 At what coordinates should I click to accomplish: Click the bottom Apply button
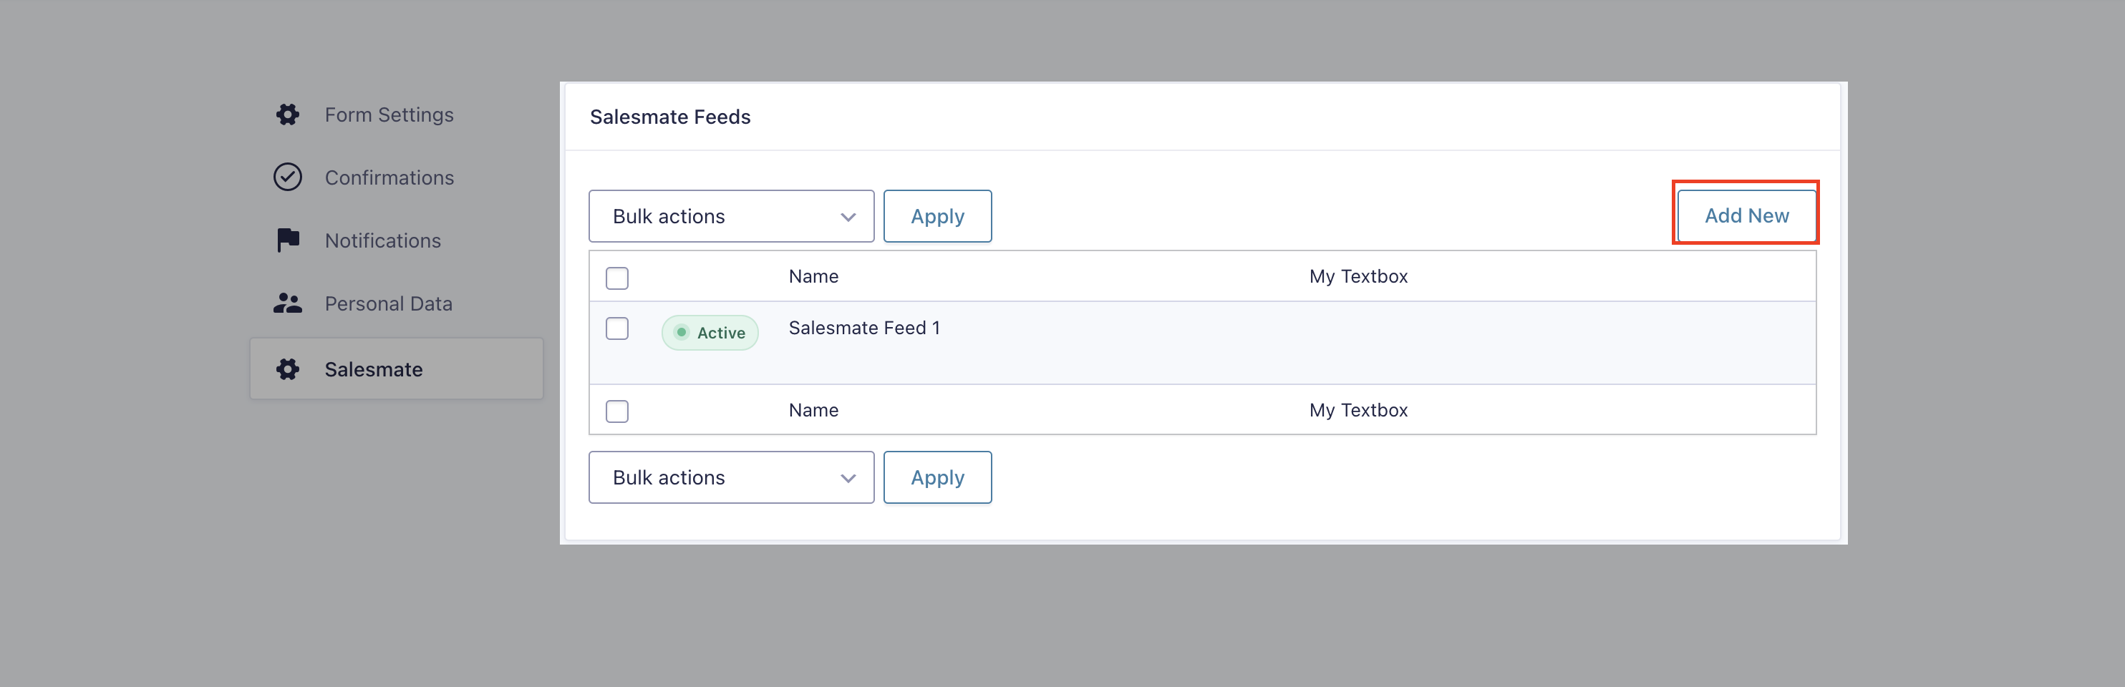pyautogui.click(x=937, y=477)
